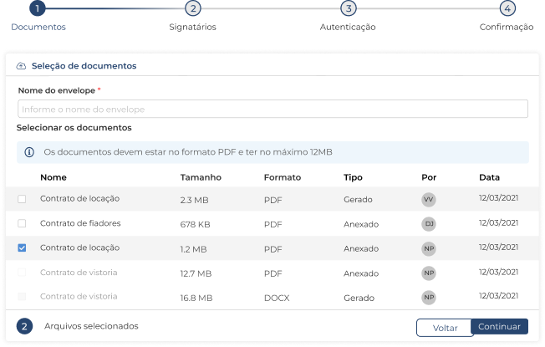Click the Tipo column header
Viewport: 545px width, 347px height.
tap(353, 177)
